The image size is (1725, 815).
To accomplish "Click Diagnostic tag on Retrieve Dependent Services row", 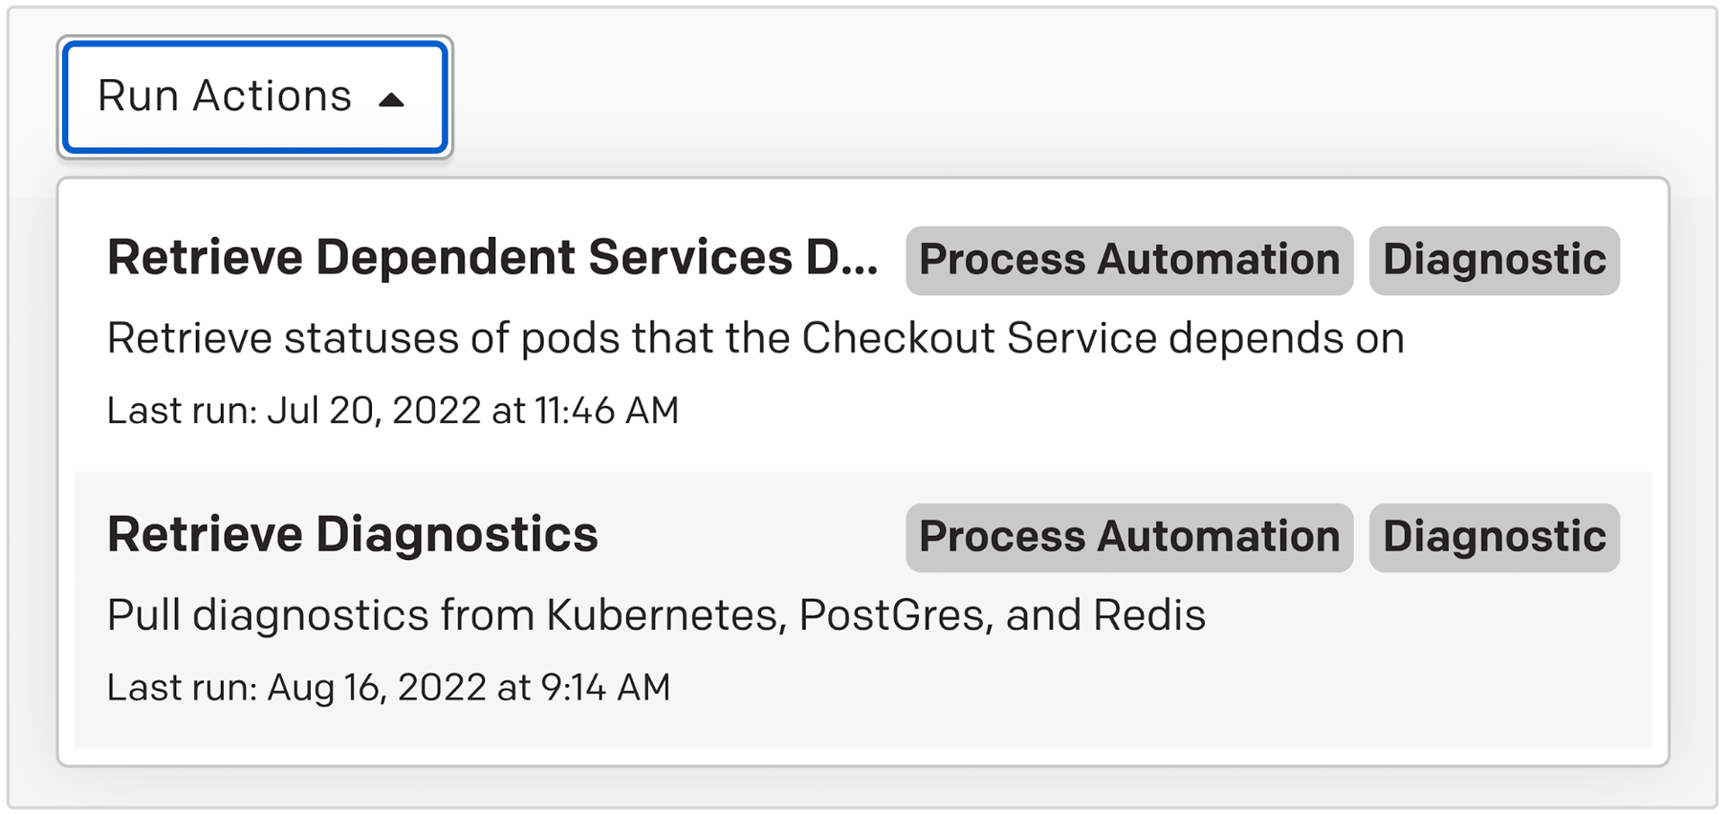I will [x=1493, y=260].
